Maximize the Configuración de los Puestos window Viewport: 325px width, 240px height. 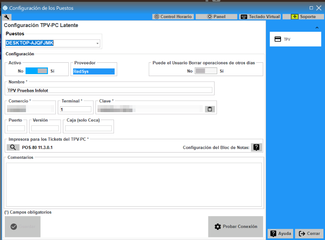point(311,8)
